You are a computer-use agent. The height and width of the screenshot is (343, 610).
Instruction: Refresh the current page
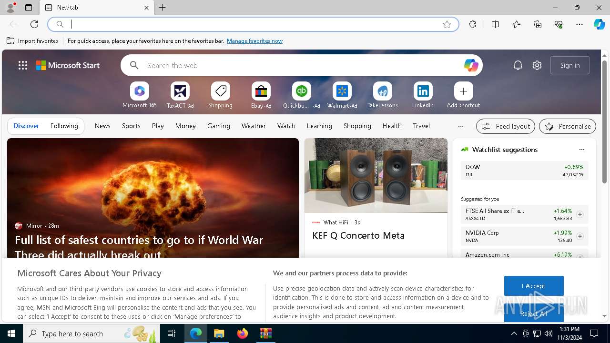coord(34,24)
